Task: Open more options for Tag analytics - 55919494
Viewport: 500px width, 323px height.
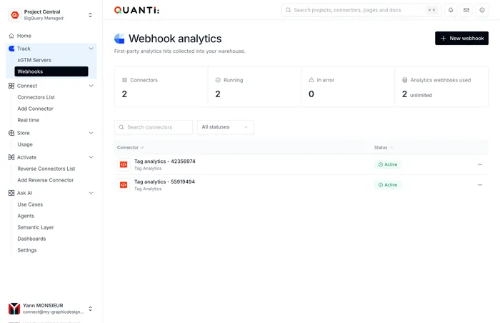Action: (x=479, y=185)
